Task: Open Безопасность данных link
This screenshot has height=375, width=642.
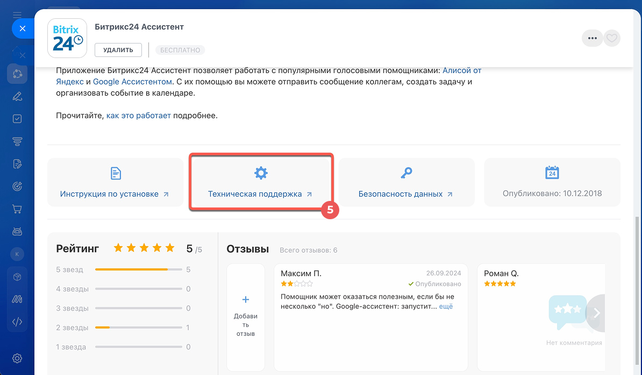Action: click(405, 194)
